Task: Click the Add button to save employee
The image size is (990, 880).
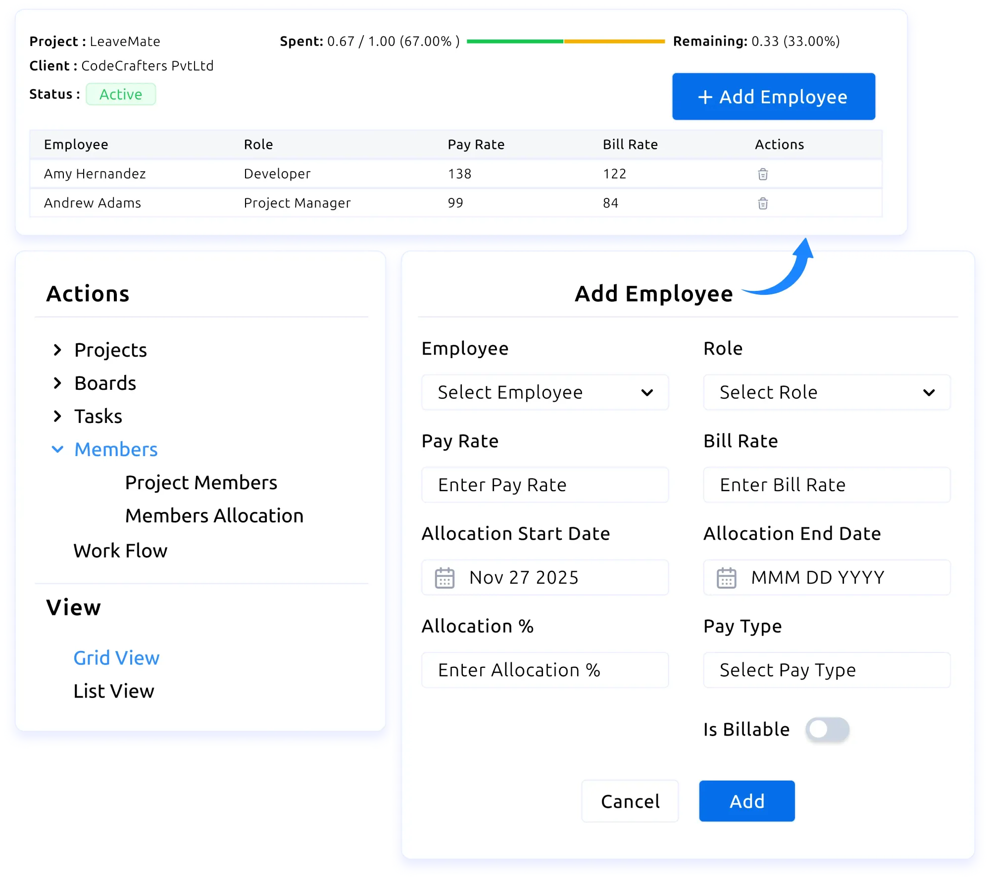Action: [x=746, y=801]
